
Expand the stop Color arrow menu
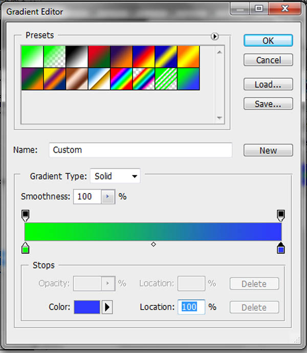(x=107, y=307)
